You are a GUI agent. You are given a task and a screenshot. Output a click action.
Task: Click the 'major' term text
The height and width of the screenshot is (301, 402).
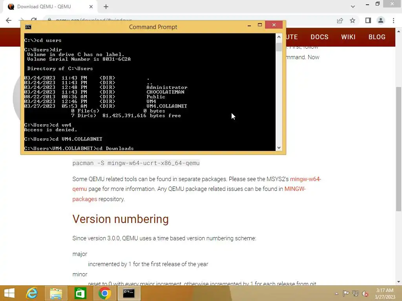80,254
